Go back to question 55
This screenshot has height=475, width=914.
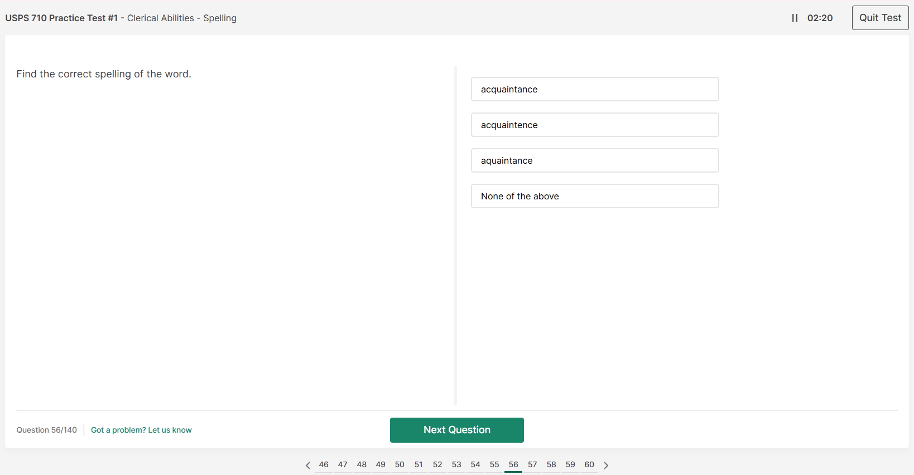[494, 464]
